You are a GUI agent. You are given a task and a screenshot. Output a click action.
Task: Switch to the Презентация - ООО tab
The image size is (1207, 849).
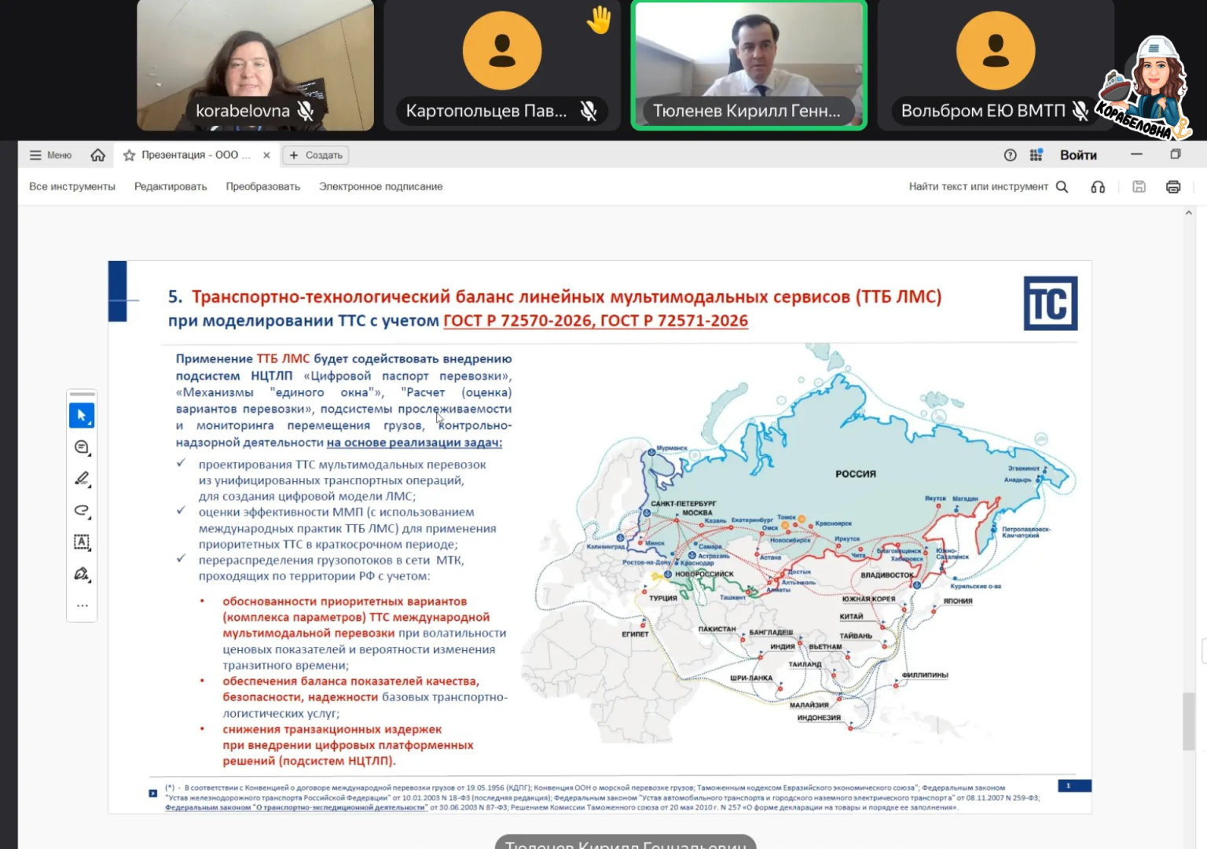point(196,155)
